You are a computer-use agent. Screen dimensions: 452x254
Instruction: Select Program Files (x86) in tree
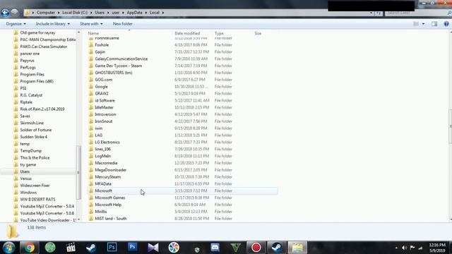click(x=37, y=81)
